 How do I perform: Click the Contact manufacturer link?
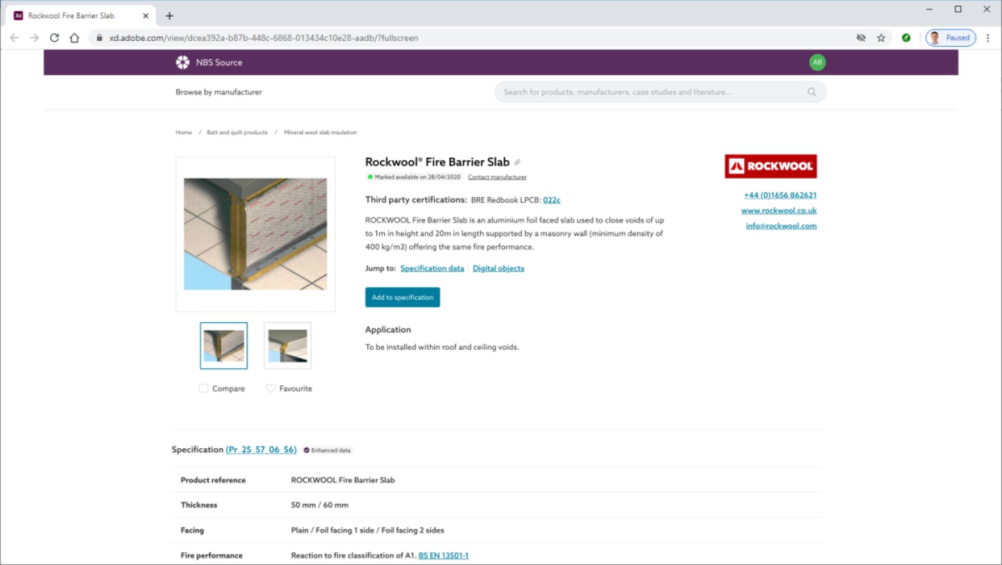[x=497, y=177]
